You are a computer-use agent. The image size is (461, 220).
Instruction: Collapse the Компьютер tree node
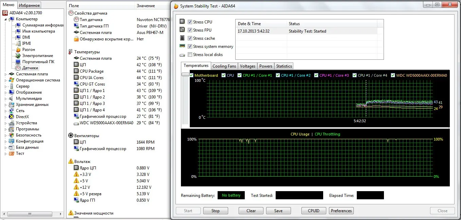[6, 19]
